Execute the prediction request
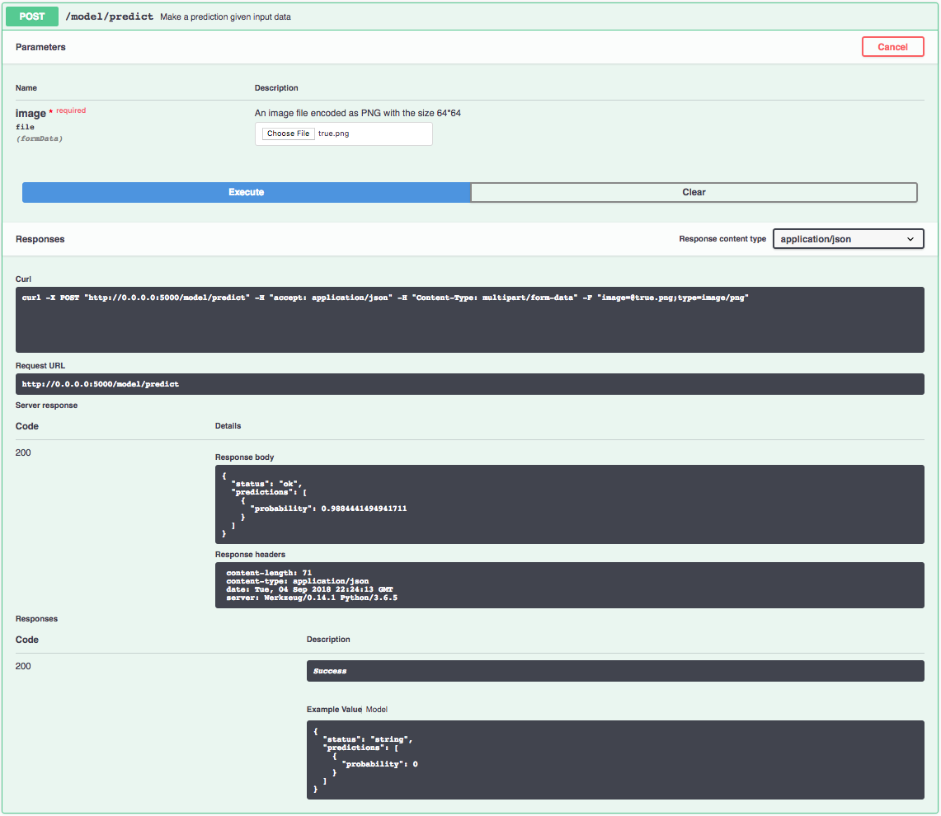The width and height of the screenshot is (941, 816). click(246, 192)
